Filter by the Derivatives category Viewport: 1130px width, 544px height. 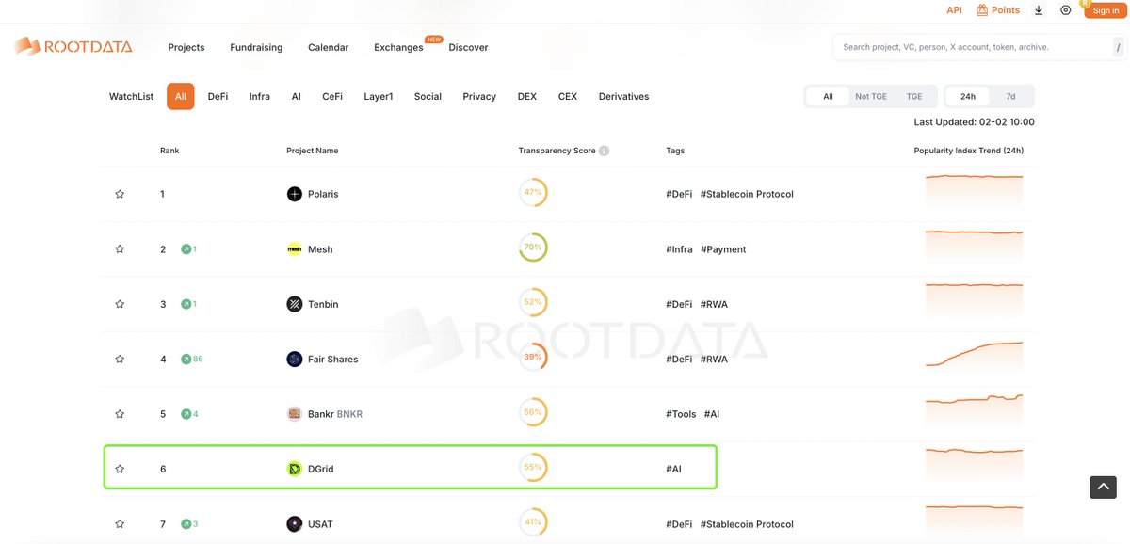pyautogui.click(x=623, y=96)
